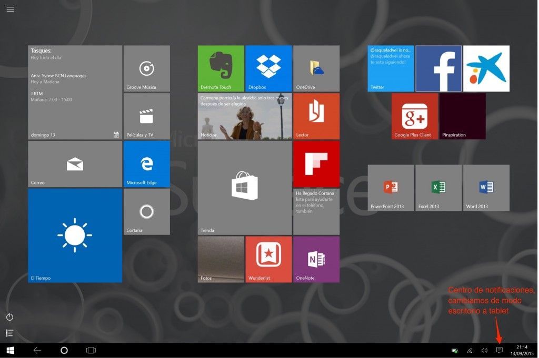
Task: Open the Dropbox tile
Action: pos(269,69)
